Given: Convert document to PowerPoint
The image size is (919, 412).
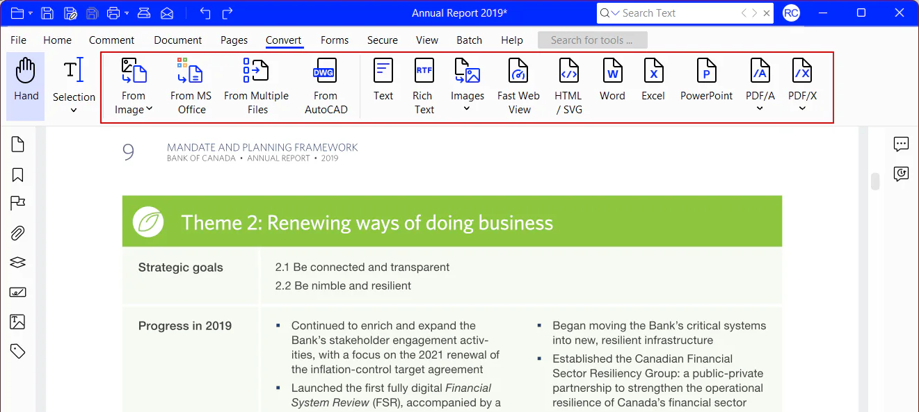Looking at the screenshot, I should pos(706,80).
